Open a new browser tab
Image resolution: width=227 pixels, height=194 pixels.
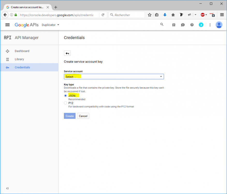click(56, 7)
